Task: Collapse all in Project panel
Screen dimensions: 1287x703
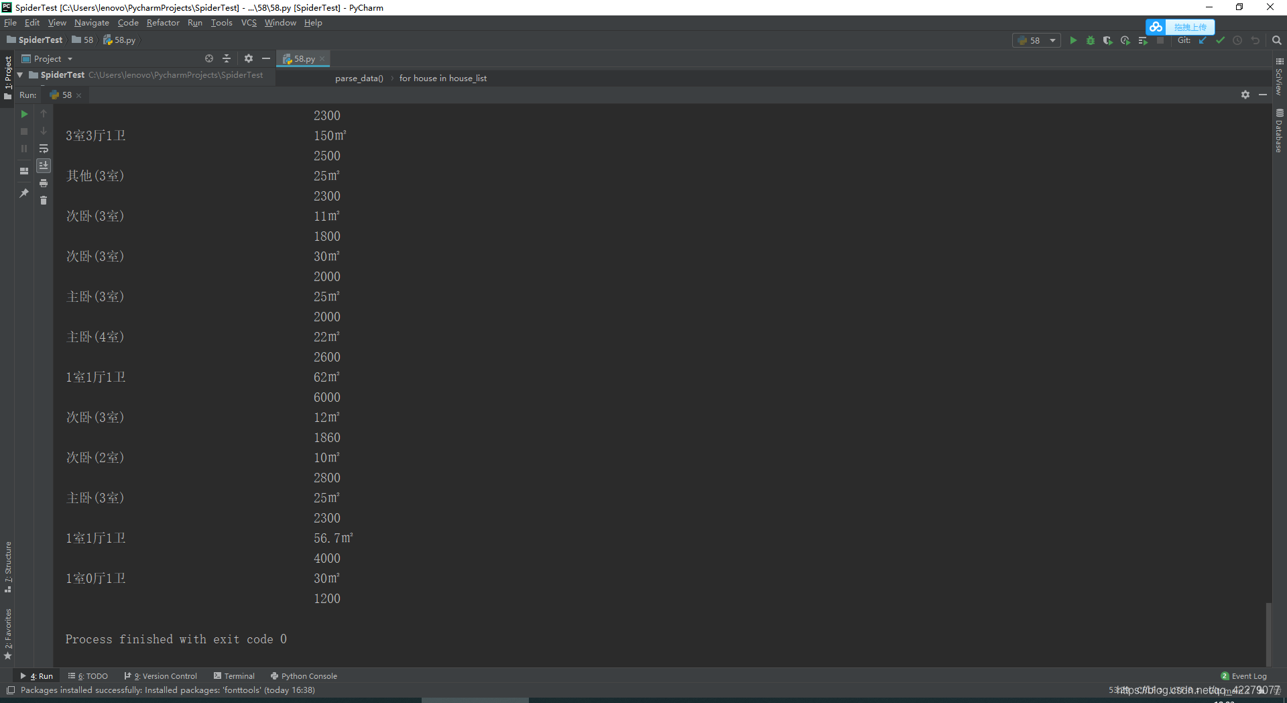Action: pyautogui.click(x=227, y=58)
